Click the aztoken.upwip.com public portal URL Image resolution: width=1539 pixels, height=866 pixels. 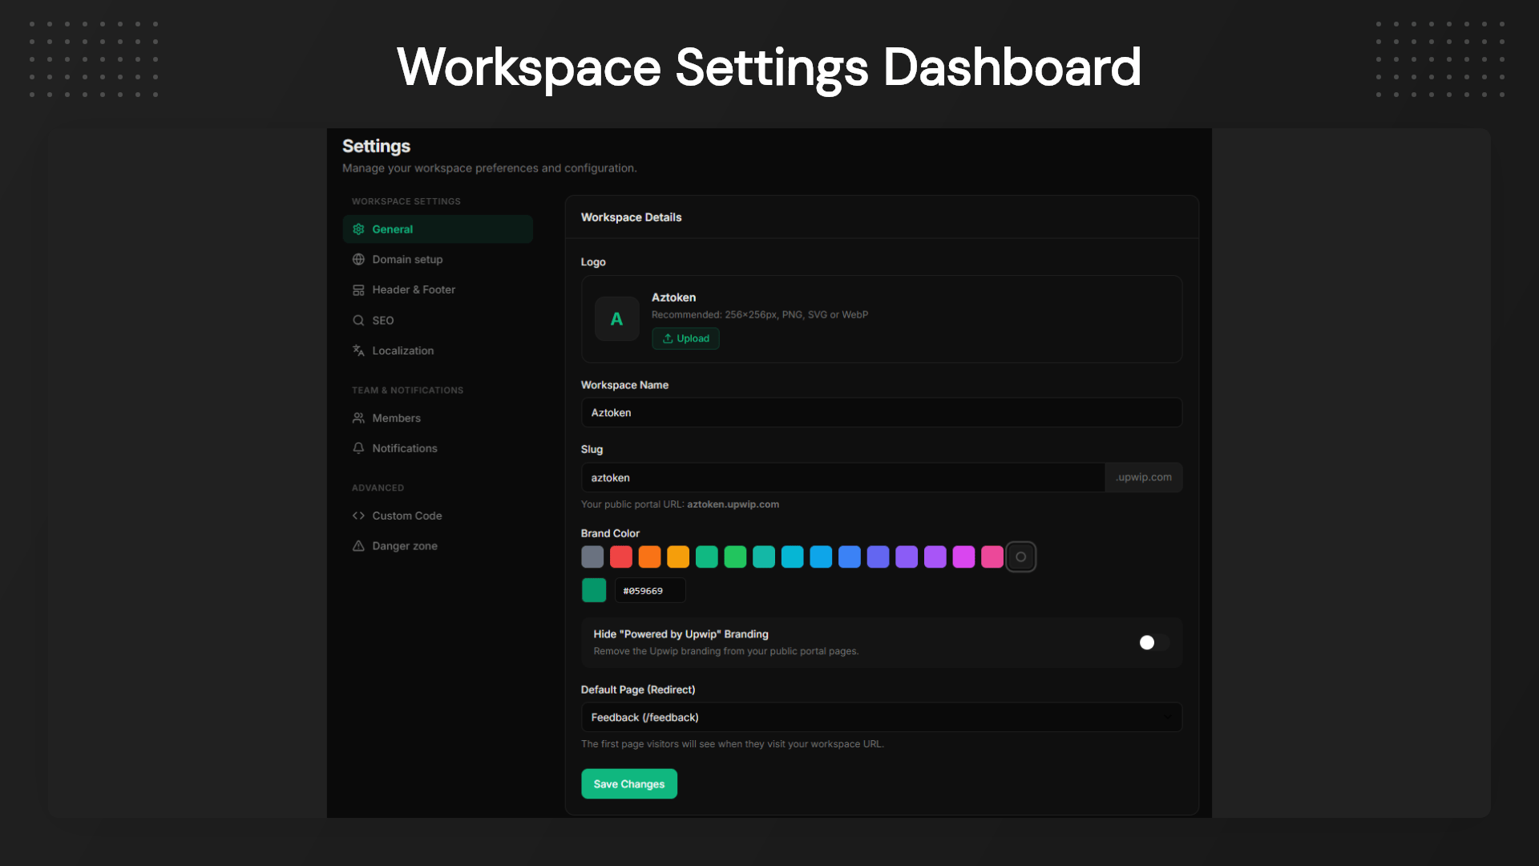[733, 504]
